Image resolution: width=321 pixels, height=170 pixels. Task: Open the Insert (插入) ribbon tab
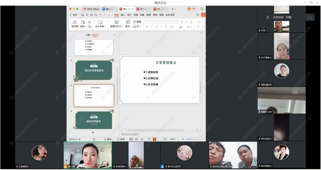(123, 15)
